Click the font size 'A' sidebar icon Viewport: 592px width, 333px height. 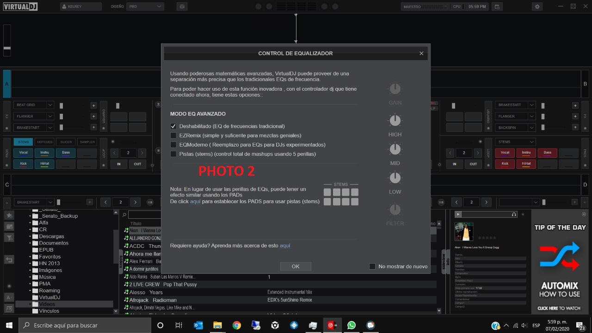click(9, 297)
